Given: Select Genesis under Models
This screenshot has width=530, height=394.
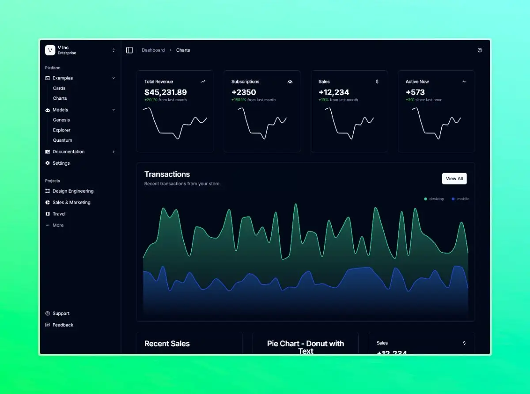Looking at the screenshot, I should [61, 120].
